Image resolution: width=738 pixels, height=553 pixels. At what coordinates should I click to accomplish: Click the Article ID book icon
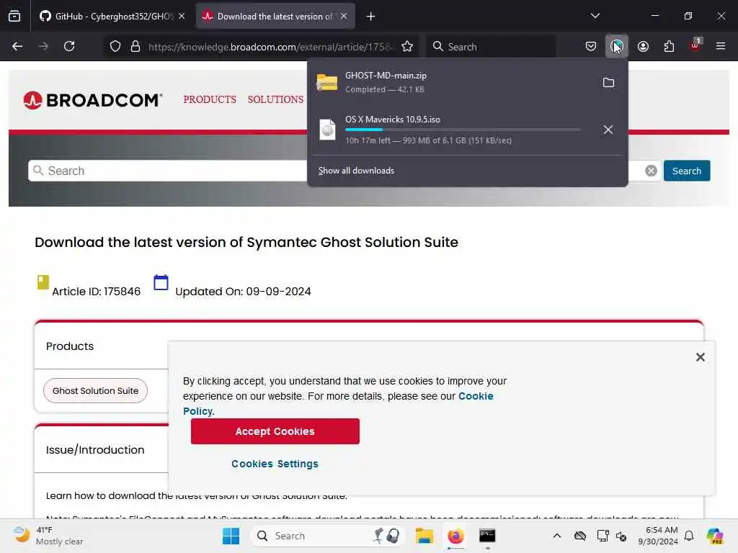click(x=43, y=282)
